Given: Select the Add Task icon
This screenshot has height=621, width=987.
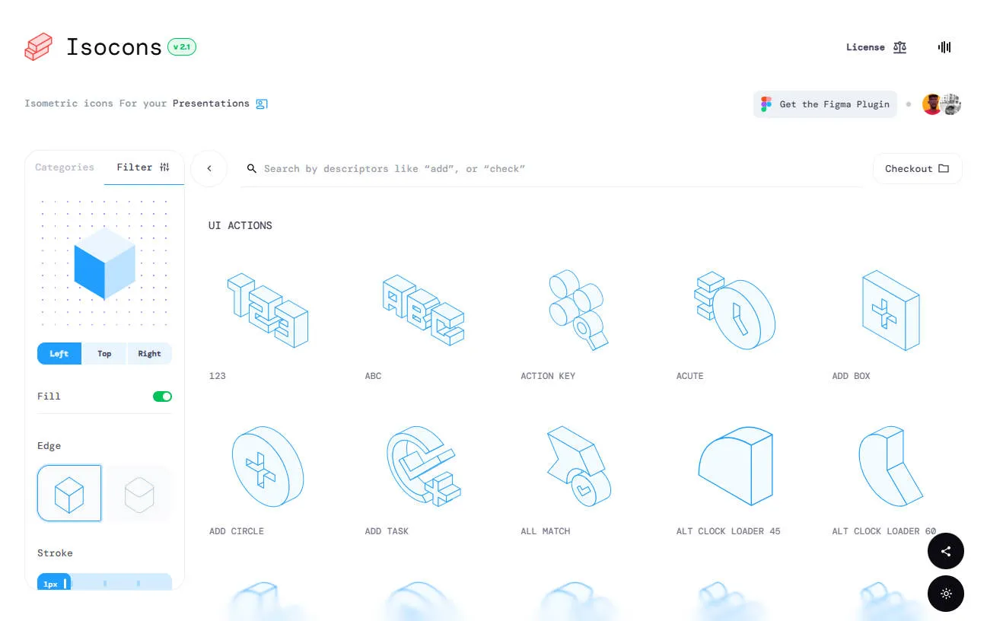Looking at the screenshot, I should tap(423, 466).
